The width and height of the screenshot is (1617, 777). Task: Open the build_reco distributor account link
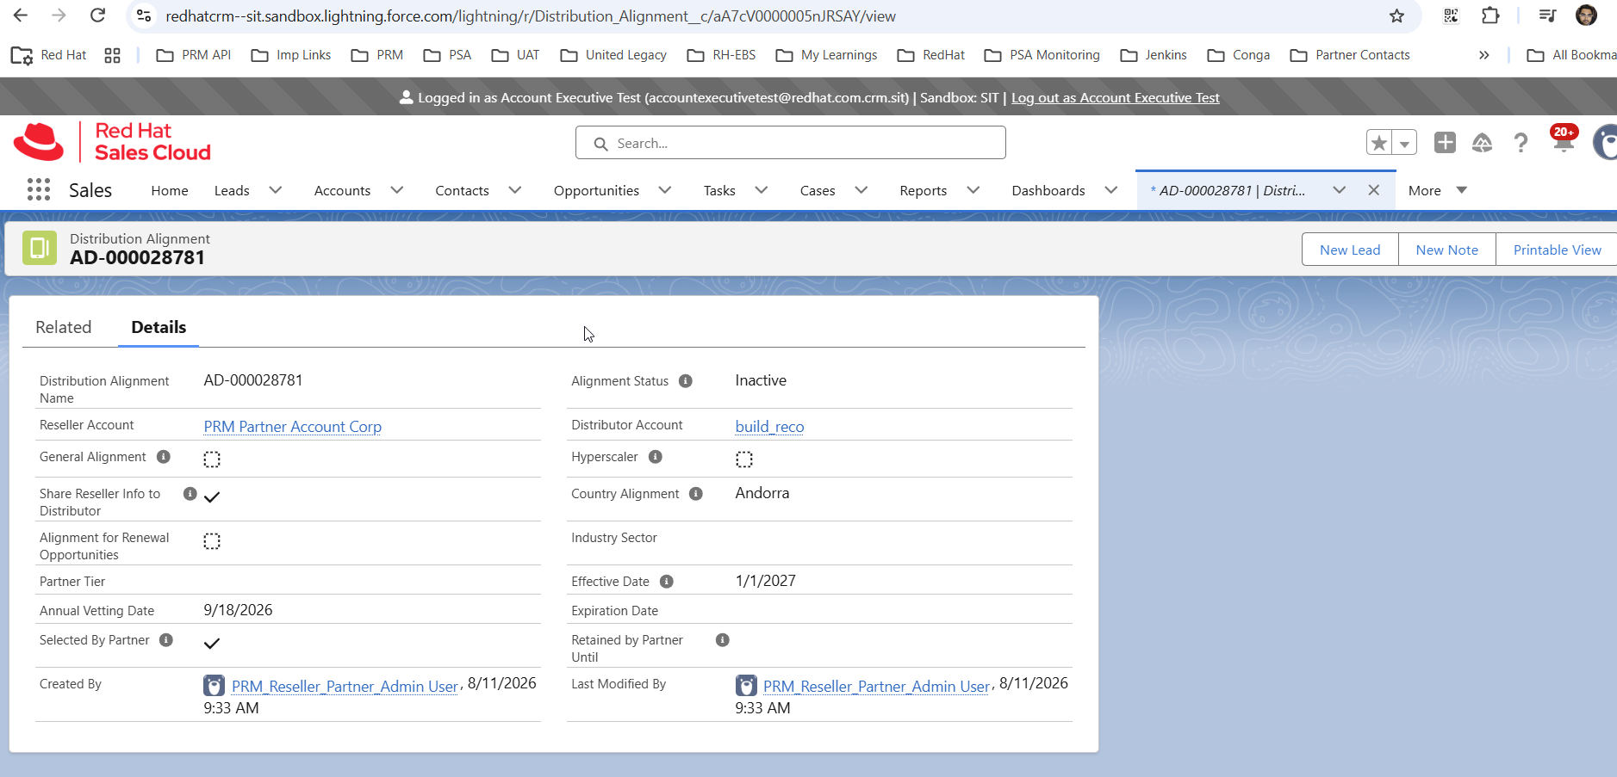[x=769, y=427]
